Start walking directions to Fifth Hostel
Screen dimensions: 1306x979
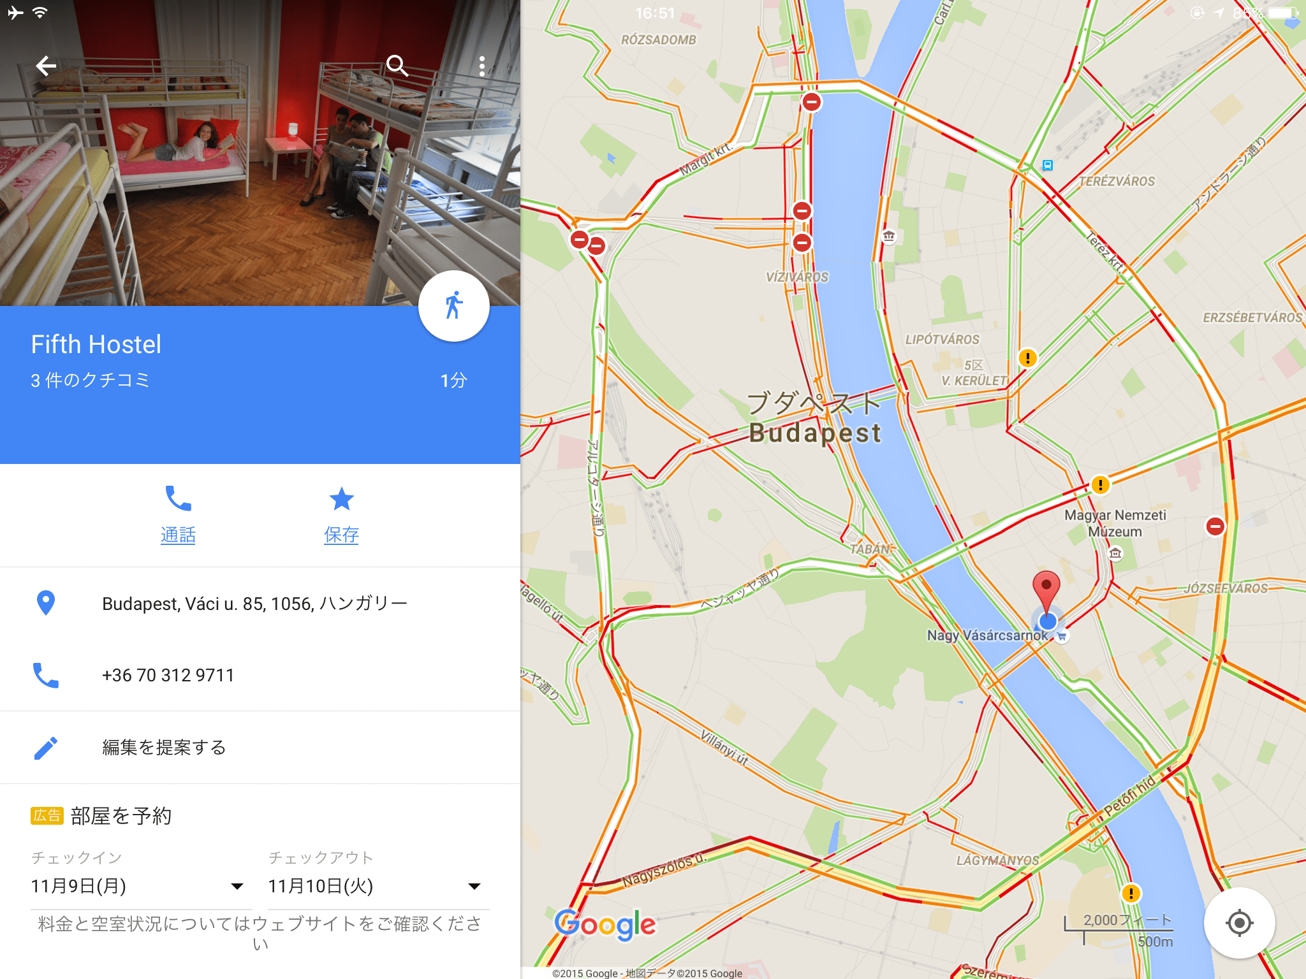454,306
